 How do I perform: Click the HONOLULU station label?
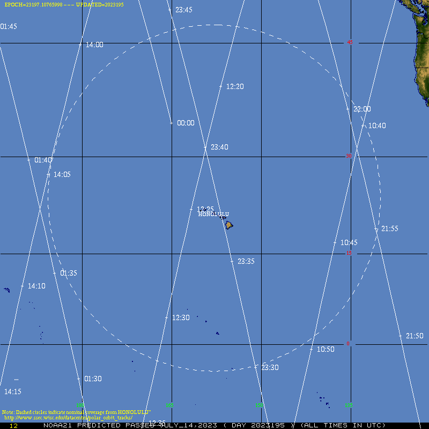tap(213, 214)
